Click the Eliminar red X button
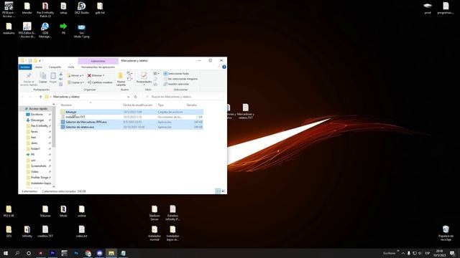This screenshot has width=460, height=258. (x=96, y=75)
